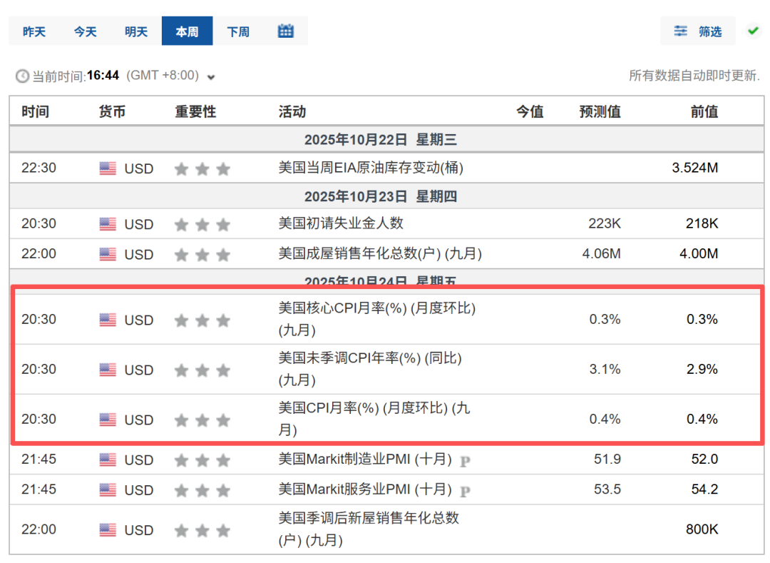Switch to the 昨天 tab
This screenshot has width=770, height=563.
click(x=34, y=31)
